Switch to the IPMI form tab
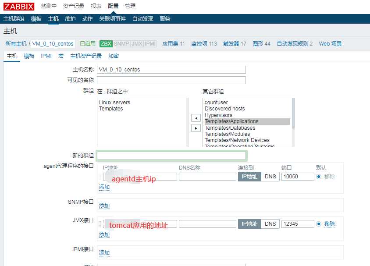 [46, 56]
